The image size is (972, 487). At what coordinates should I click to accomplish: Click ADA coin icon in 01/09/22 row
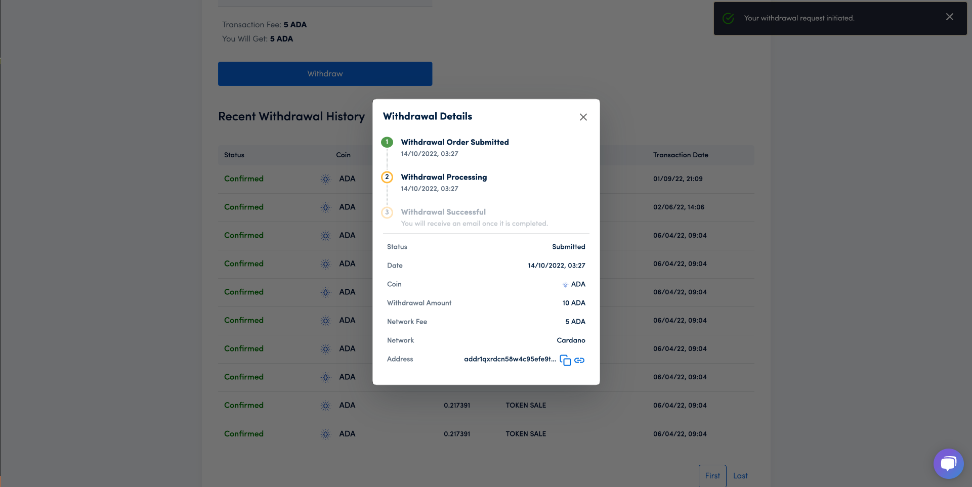coord(326,179)
